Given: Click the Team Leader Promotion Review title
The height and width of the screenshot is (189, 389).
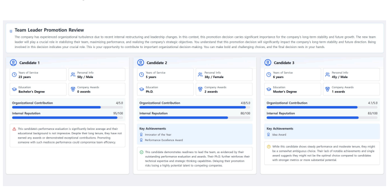Looking at the screenshot, I should coord(49,30).
